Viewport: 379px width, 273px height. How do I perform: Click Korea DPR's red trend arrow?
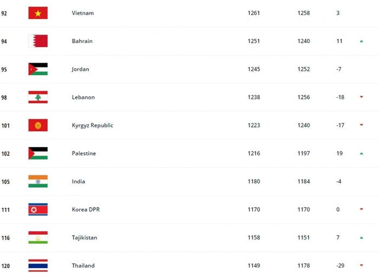point(361,210)
